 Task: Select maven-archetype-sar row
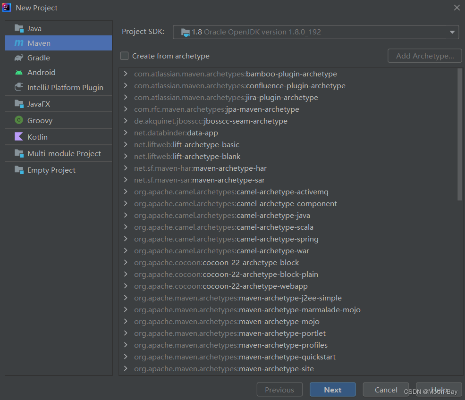click(x=288, y=180)
